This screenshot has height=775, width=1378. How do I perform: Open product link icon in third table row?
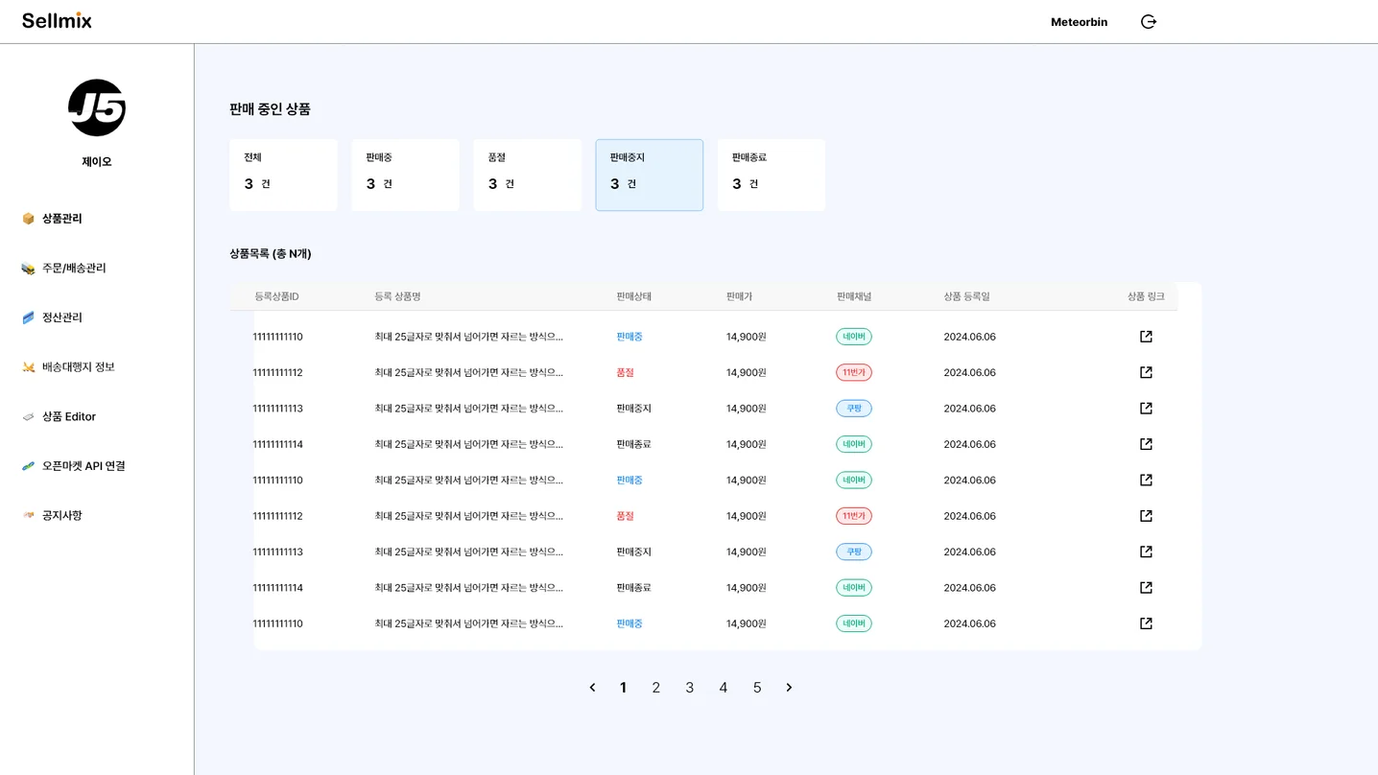1146,409
